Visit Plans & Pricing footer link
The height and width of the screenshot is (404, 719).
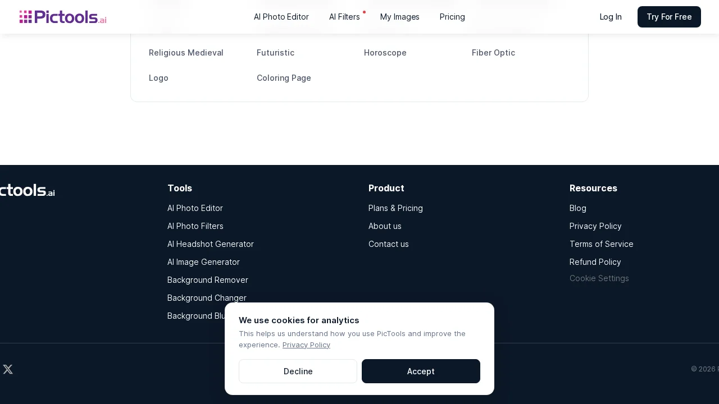(395, 208)
